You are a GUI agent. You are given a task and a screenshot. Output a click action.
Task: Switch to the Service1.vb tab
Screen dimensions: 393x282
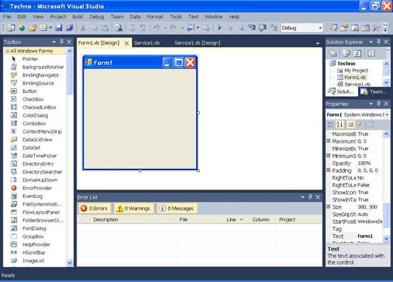coord(147,43)
